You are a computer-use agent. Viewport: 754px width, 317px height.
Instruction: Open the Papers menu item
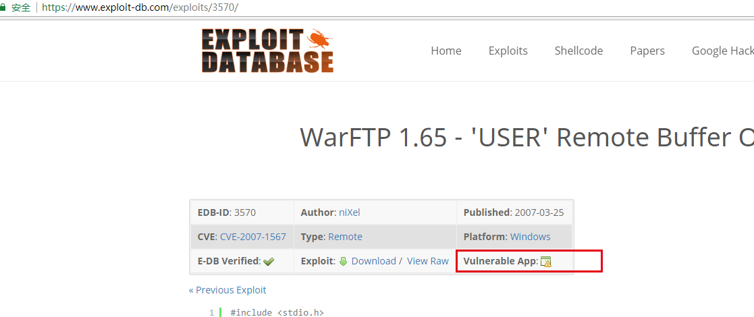click(647, 51)
